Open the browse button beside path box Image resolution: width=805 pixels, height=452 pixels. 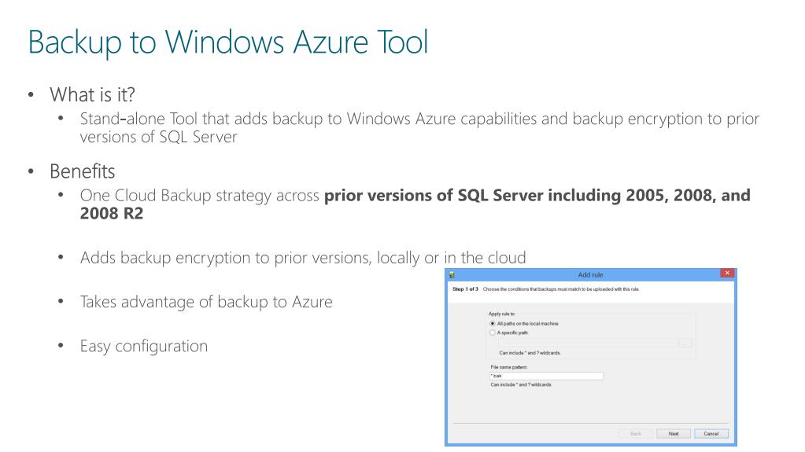pos(685,343)
